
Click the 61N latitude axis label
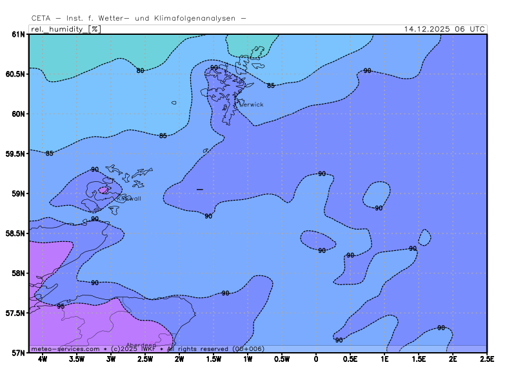(19, 34)
